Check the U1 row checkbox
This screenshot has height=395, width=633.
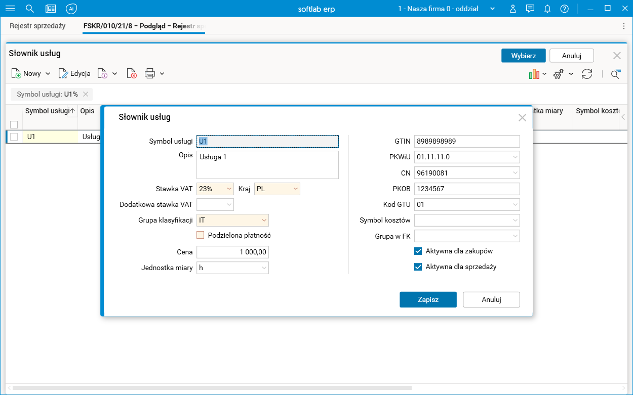pos(14,137)
